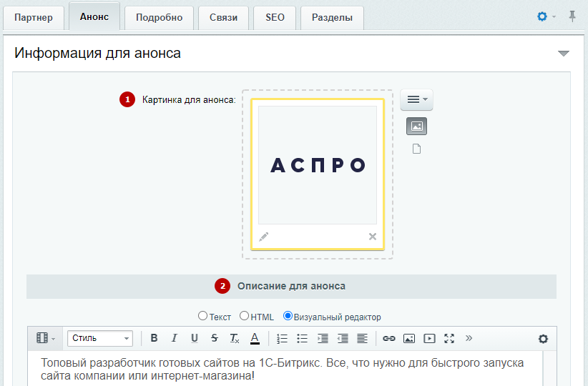This screenshot has height=386, width=588.
Task: Click the pin icon at top right
Action: click(572, 16)
